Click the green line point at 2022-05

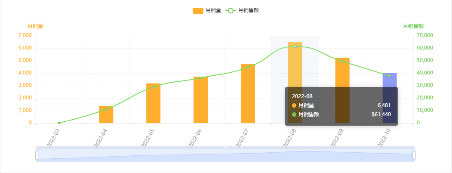(x=154, y=87)
